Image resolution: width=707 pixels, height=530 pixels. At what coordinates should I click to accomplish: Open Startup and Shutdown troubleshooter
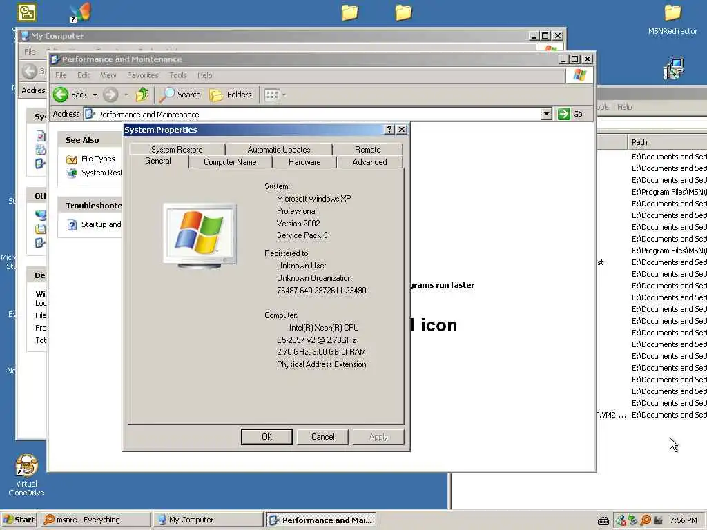click(101, 224)
